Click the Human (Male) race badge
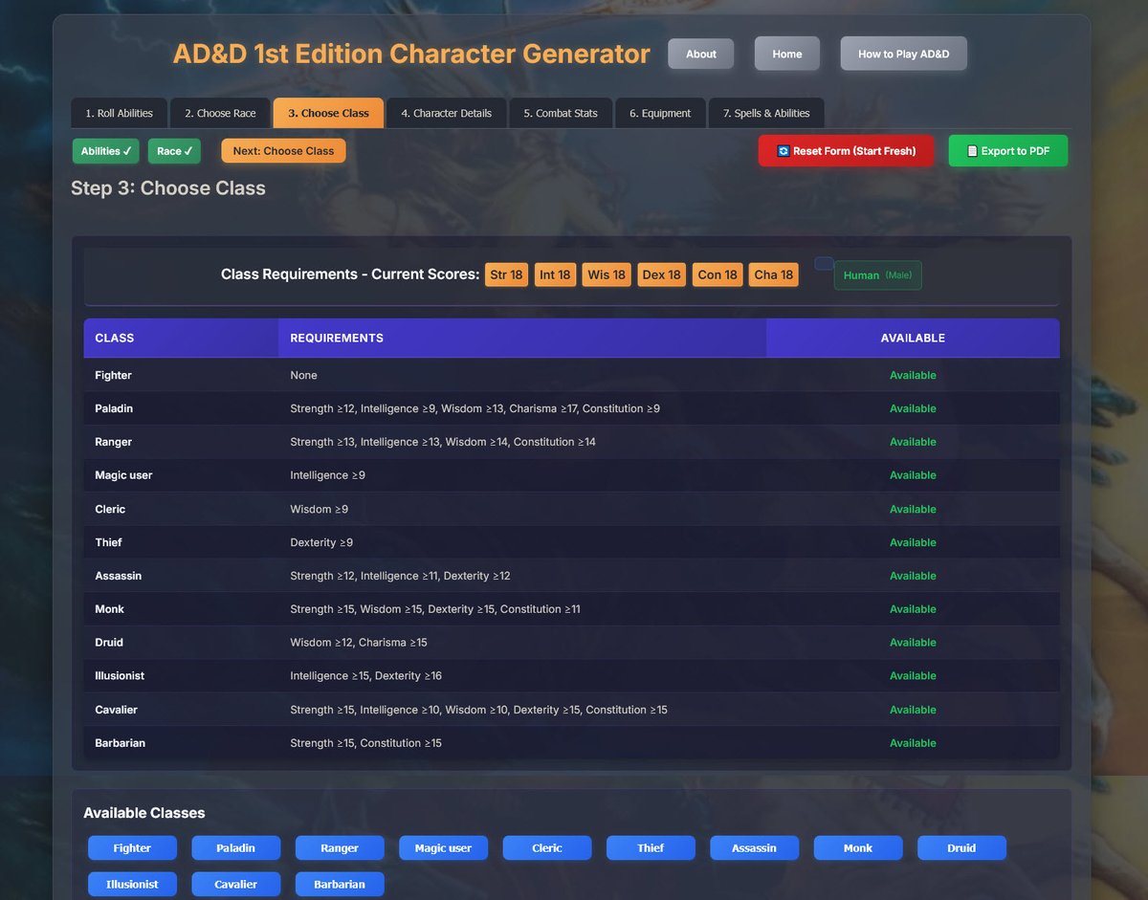The width and height of the screenshot is (1148, 900). 877,275
